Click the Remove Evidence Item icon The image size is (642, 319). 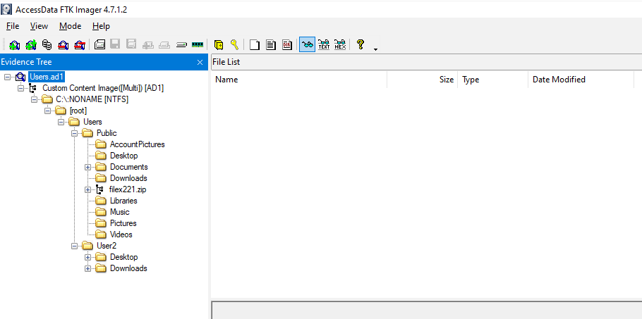pyautogui.click(x=63, y=45)
